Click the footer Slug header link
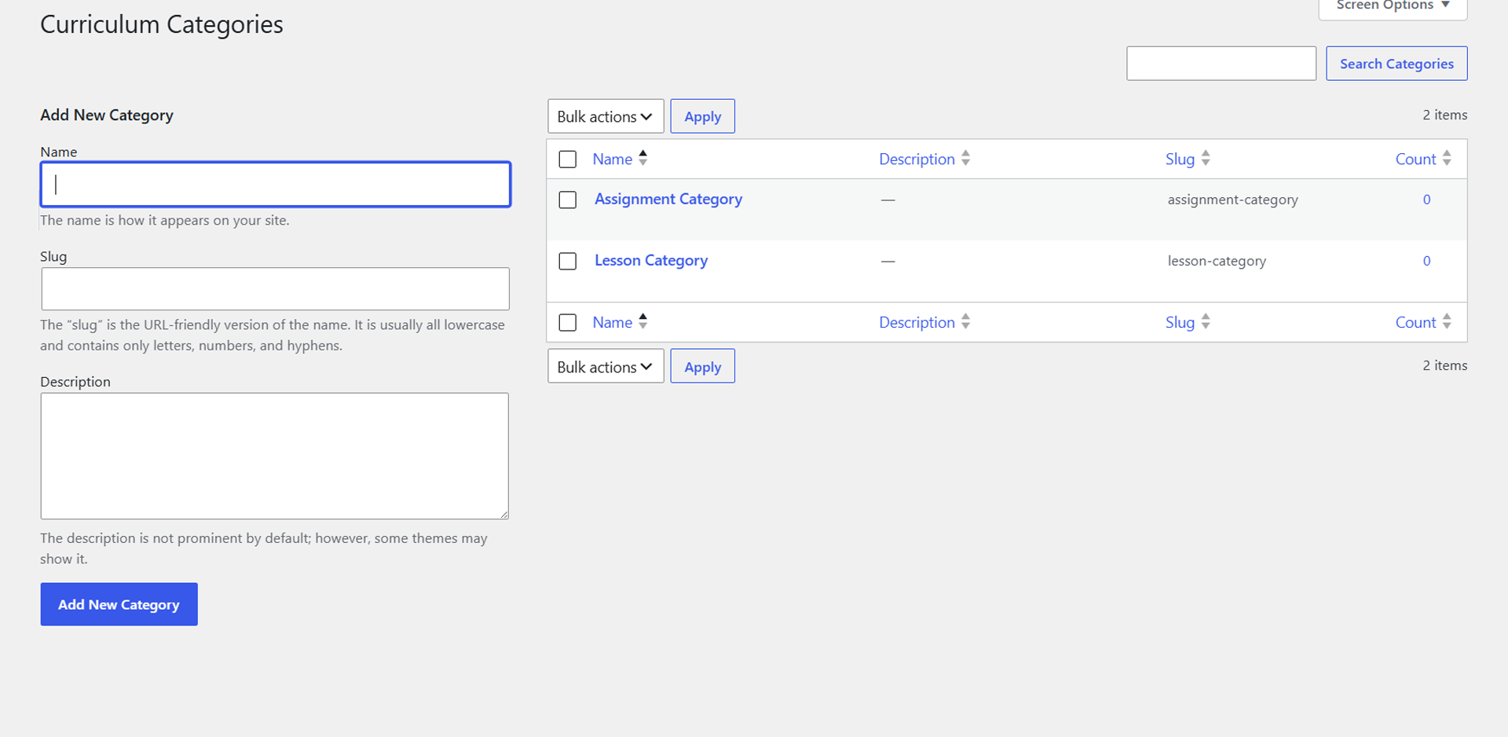This screenshot has width=1508, height=737. pyautogui.click(x=1180, y=323)
